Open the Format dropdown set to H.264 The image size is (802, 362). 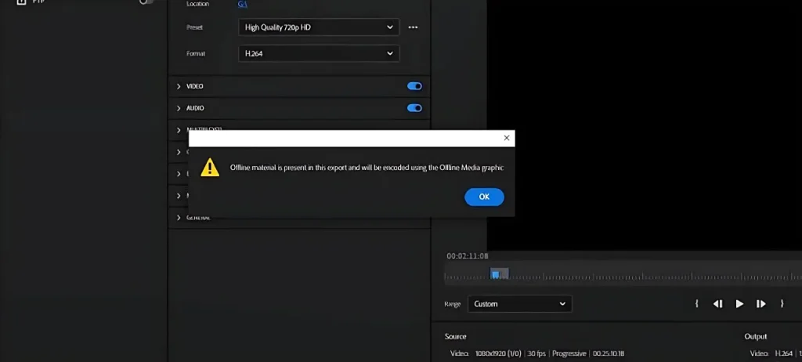319,53
